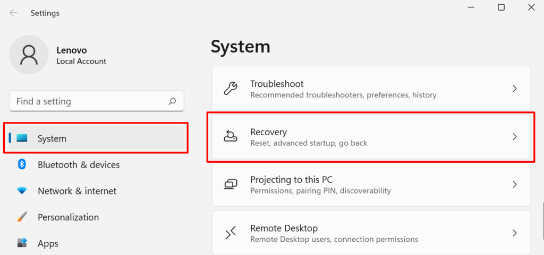The width and height of the screenshot is (544, 255).
Task: Open Bluetooth & devices settings
Action: 79,165
